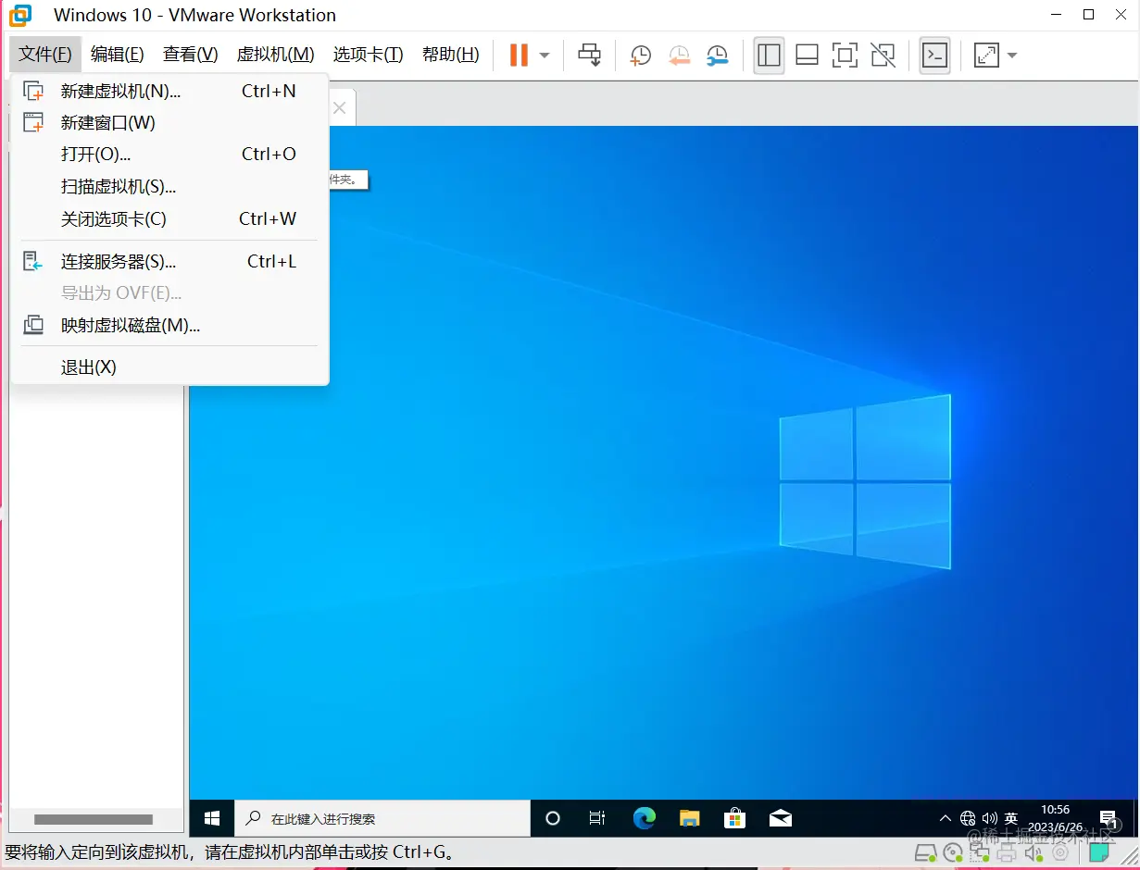Screen dimensions: 1140x870
Task: Toggle Unity mode toolbar icon
Action: pyautogui.click(x=883, y=56)
